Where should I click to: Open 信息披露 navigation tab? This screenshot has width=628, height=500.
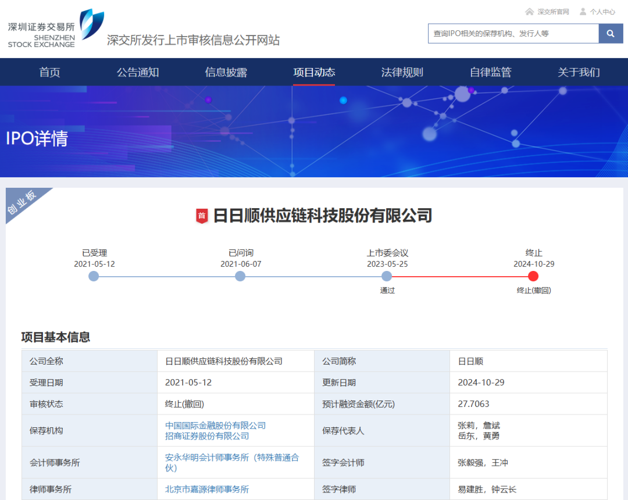point(226,72)
